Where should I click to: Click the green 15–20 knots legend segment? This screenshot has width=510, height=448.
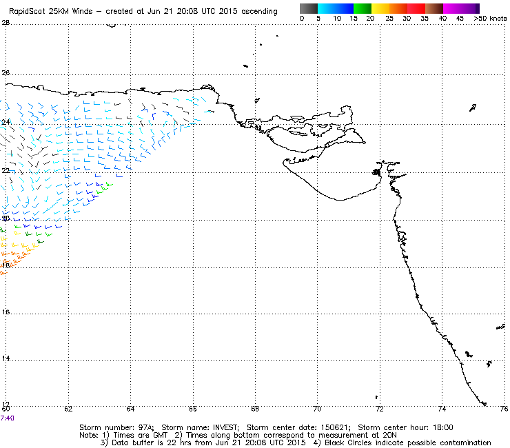point(363,8)
